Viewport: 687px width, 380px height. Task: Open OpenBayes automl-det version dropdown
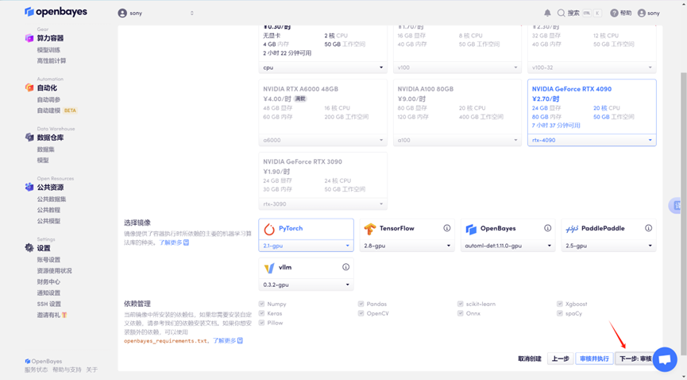(508, 246)
